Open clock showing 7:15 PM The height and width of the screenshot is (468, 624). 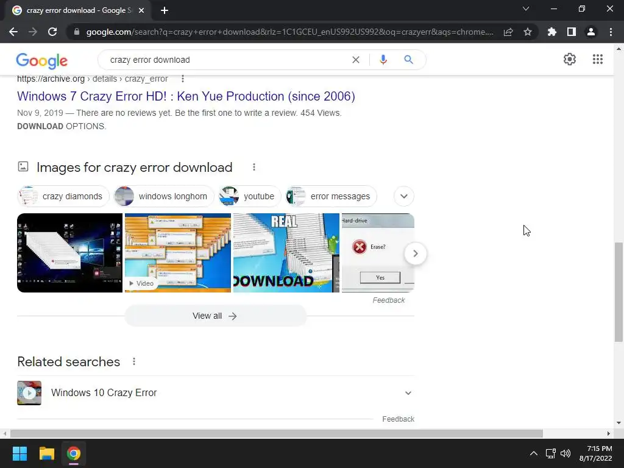(x=596, y=453)
